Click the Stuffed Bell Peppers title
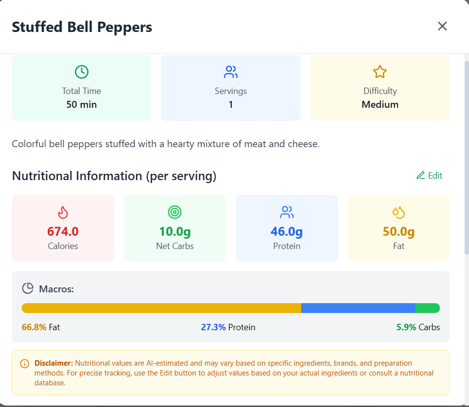The height and width of the screenshot is (407, 469). tap(81, 27)
